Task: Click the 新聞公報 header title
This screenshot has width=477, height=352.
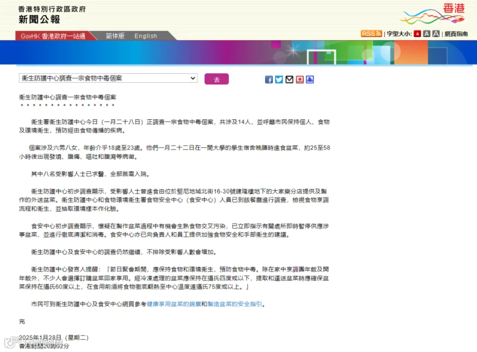Action: coord(39,20)
